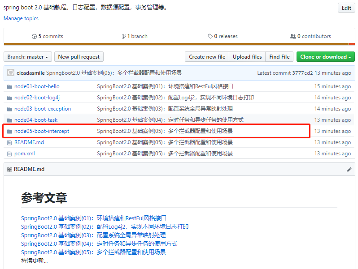The image size is (358, 269).
Task: Click folder icon of node02-boot-log4j
Action: (x=9, y=98)
